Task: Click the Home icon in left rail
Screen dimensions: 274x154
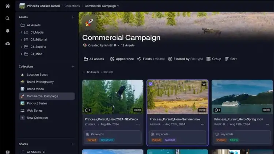Action: [7, 6]
